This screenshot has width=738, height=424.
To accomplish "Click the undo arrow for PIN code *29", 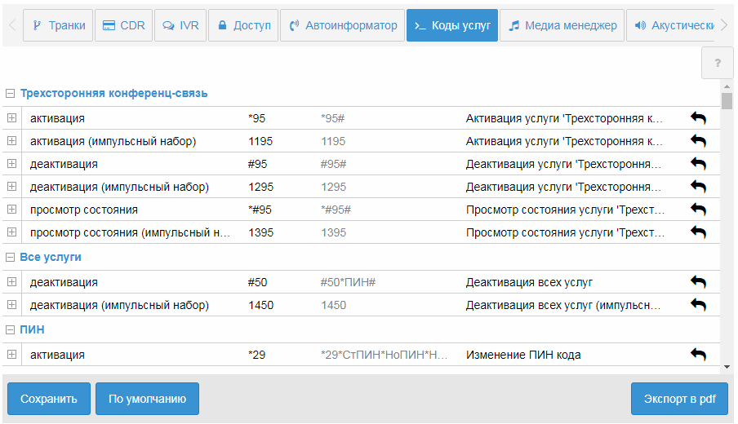I will pos(698,355).
